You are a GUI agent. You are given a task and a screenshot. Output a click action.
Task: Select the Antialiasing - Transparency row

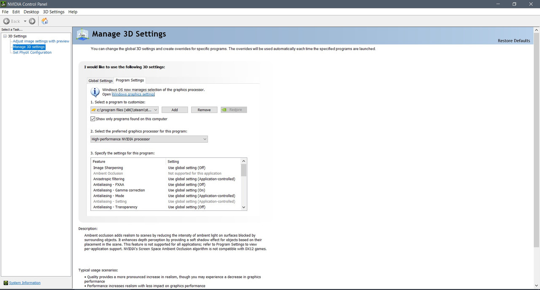[x=166, y=207]
